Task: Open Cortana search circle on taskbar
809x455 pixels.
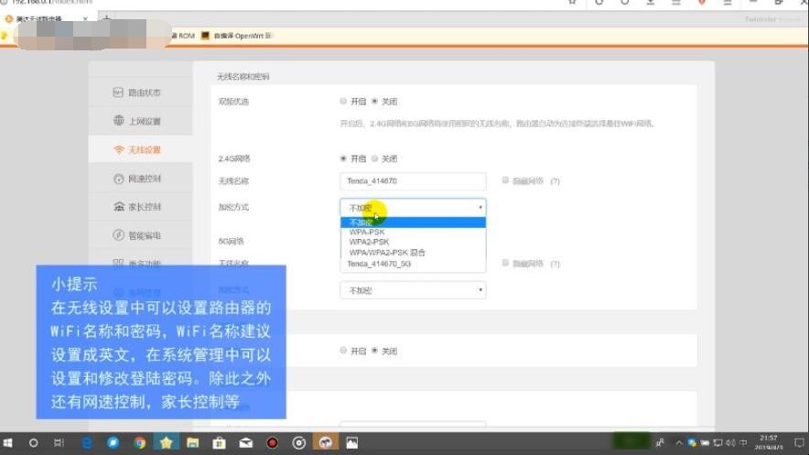Action: pos(34,442)
